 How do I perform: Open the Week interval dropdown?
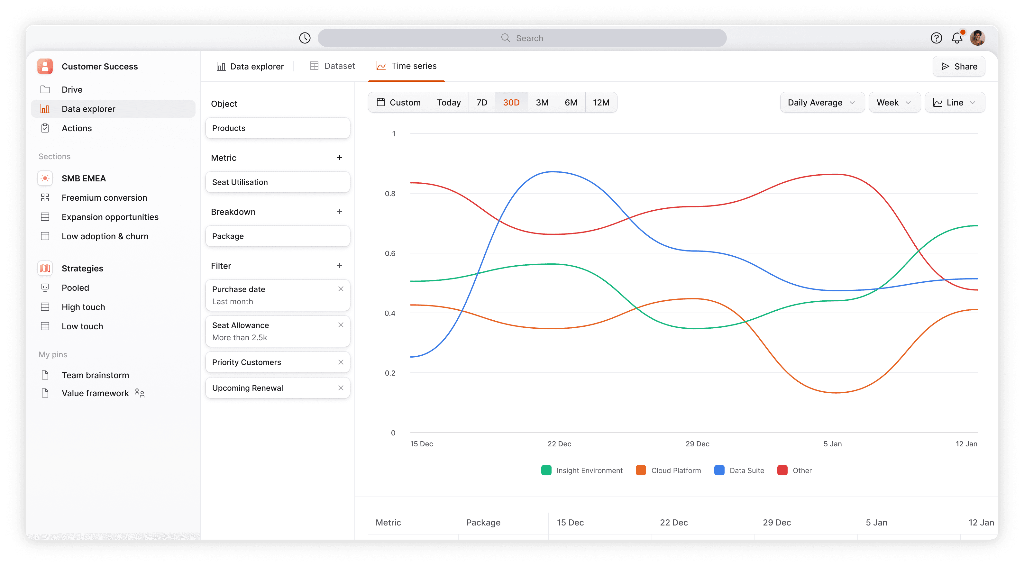(894, 103)
